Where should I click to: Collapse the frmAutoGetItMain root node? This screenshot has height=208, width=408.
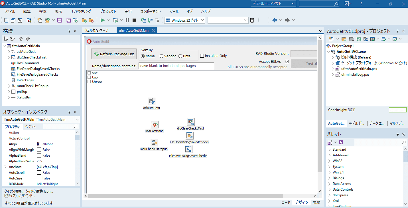tap(4, 46)
